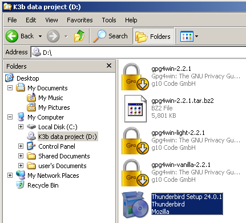Screen dimensions: 246x223
Task: Click the grey Forward arrow icon
Action: (53, 36)
